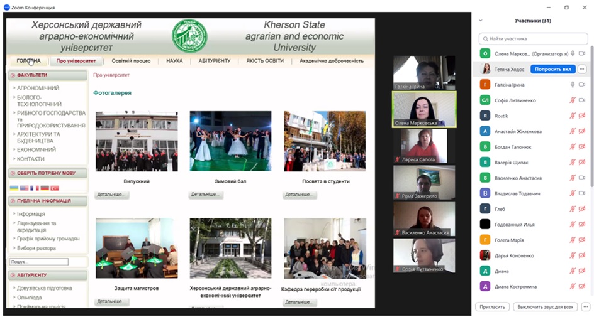Viewport: 594px width, 317px height.
Task: Open Освітній процес menu tab
Action: [131, 60]
